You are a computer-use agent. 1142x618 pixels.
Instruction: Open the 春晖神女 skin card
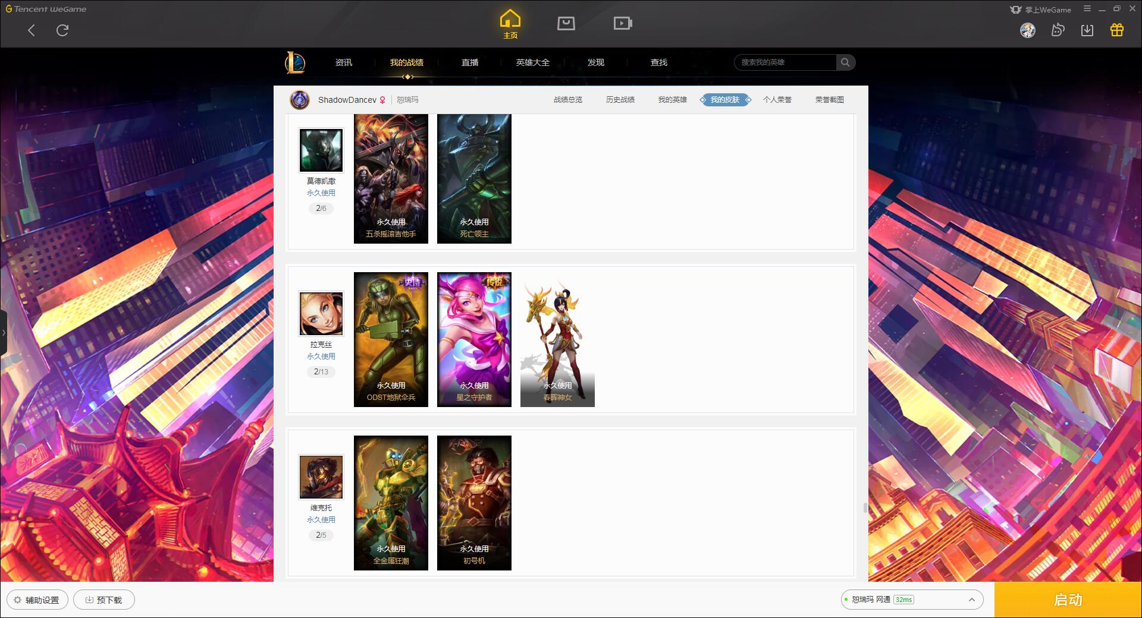(x=557, y=339)
